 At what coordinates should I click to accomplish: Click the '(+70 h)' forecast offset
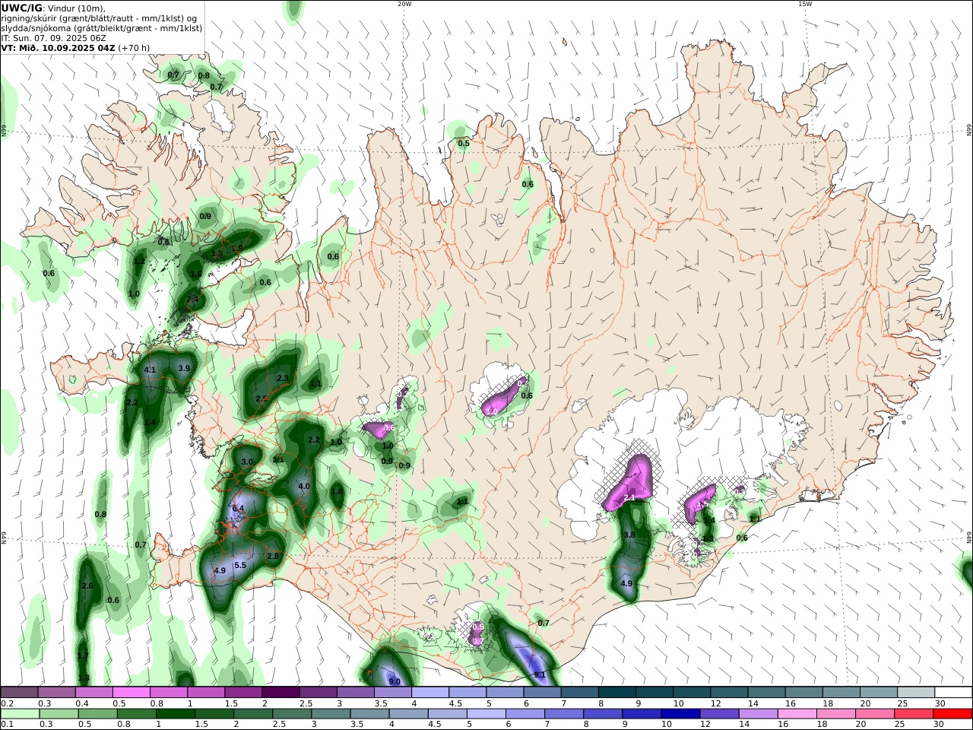click(134, 47)
